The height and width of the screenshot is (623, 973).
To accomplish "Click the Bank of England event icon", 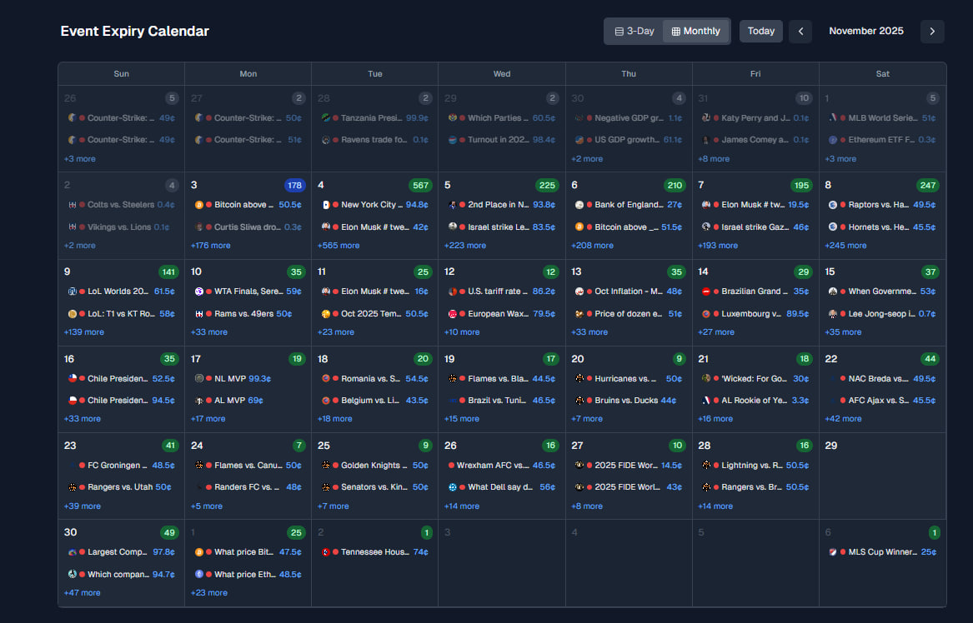I will pyautogui.click(x=579, y=205).
